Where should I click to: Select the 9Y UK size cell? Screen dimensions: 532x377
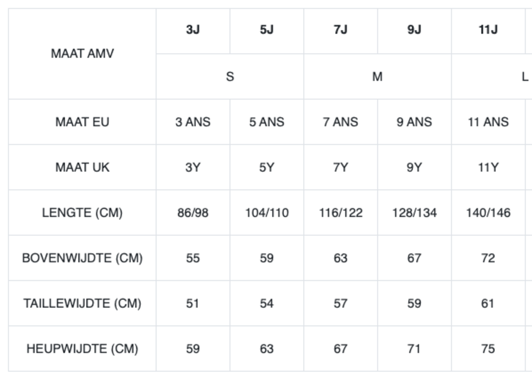click(414, 167)
